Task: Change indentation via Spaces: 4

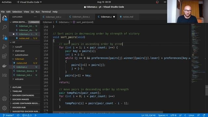Action: coord(163,115)
